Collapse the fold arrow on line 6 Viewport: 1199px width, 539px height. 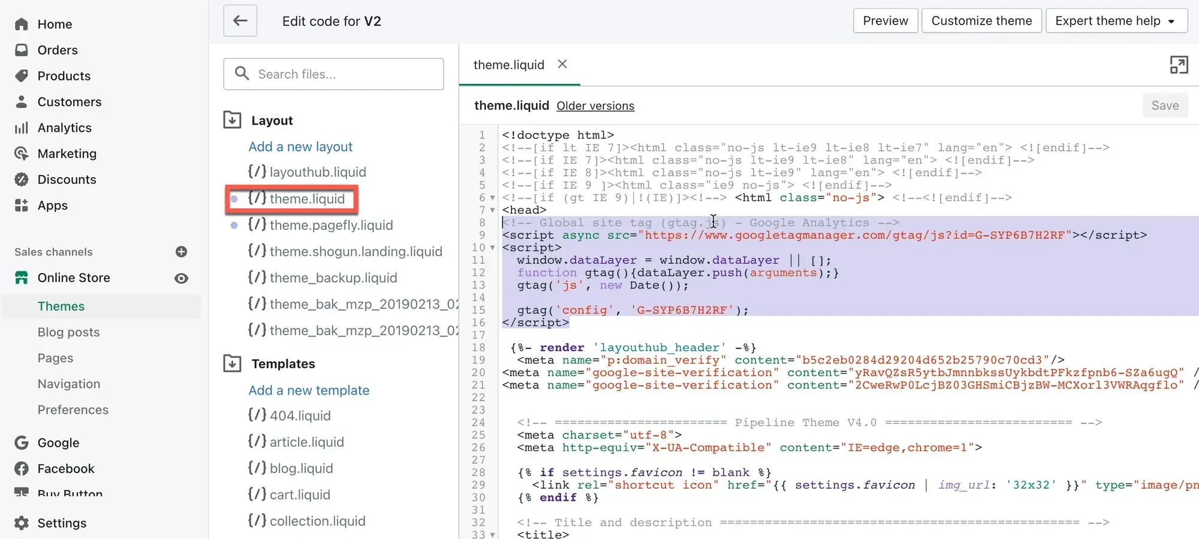(x=492, y=198)
